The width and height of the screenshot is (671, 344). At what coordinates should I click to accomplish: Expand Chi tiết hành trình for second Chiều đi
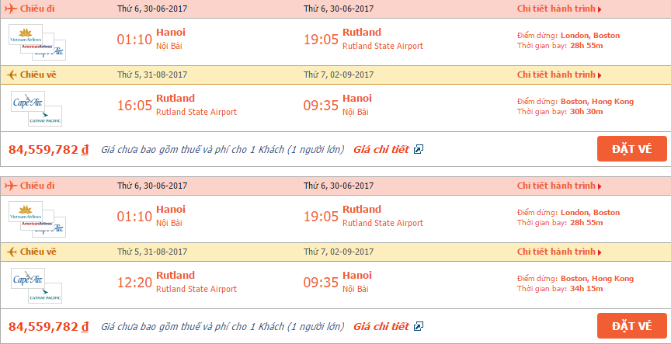click(559, 186)
